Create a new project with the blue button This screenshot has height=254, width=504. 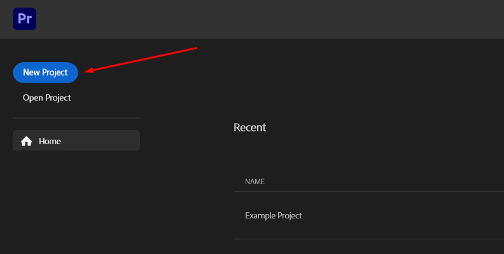(x=45, y=72)
